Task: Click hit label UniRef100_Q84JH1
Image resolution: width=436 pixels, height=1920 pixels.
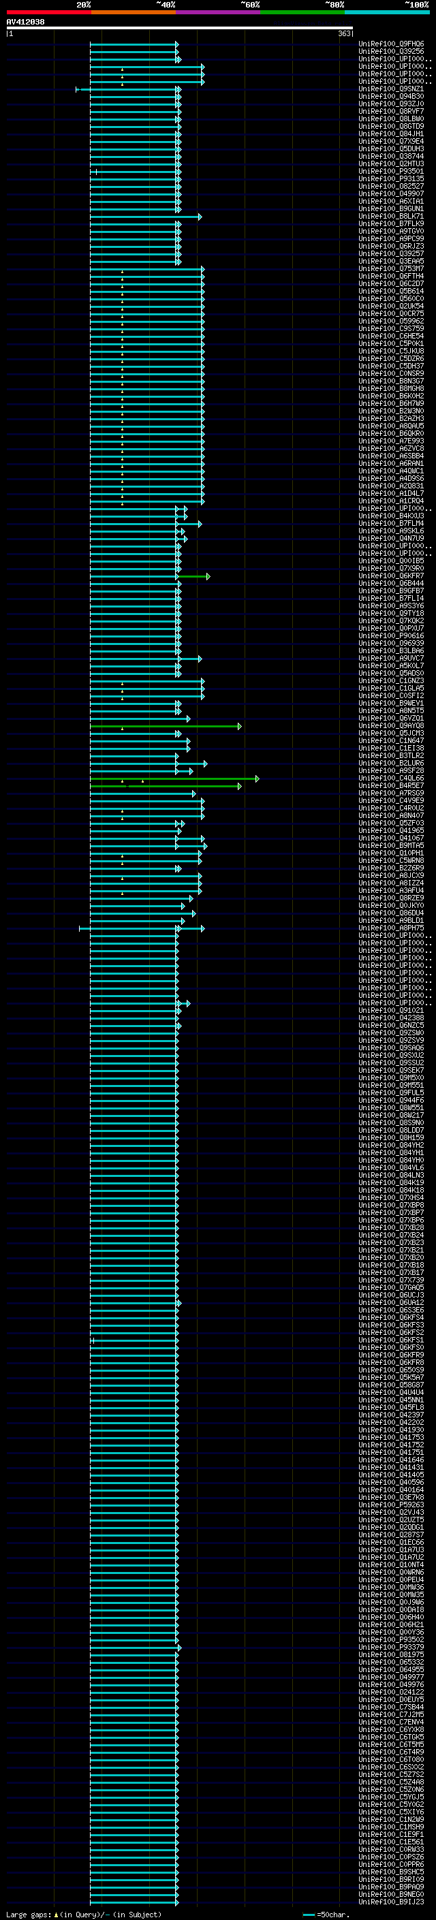Action: click(x=391, y=133)
